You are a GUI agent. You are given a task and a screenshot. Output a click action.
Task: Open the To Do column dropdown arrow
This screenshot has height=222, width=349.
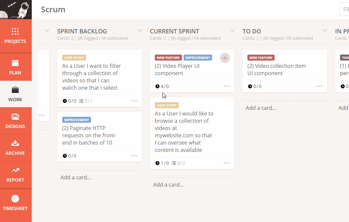[x=325, y=31]
